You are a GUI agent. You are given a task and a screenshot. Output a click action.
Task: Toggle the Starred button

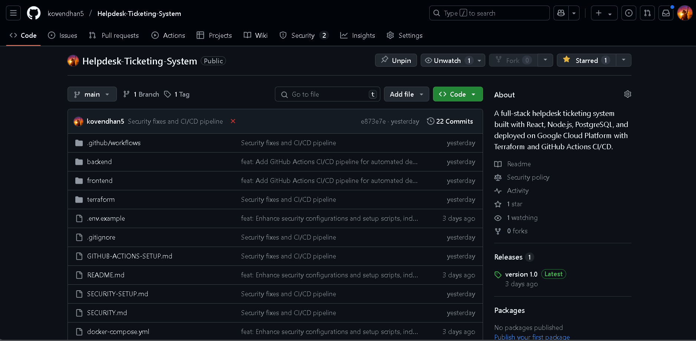(x=587, y=60)
